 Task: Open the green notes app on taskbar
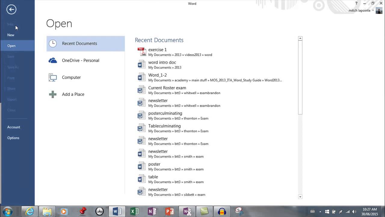(x=204, y=212)
